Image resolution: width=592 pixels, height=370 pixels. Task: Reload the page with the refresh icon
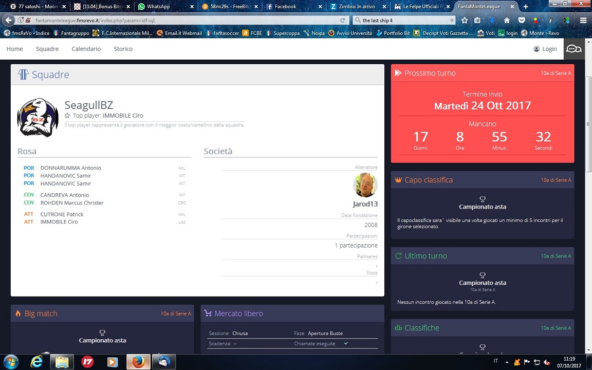(343, 21)
